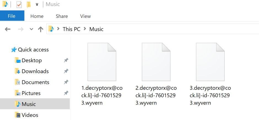The height and width of the screenshot is (120, 259).
Task: Expand the chevron between This PC and Music
Action: [85, 29]
